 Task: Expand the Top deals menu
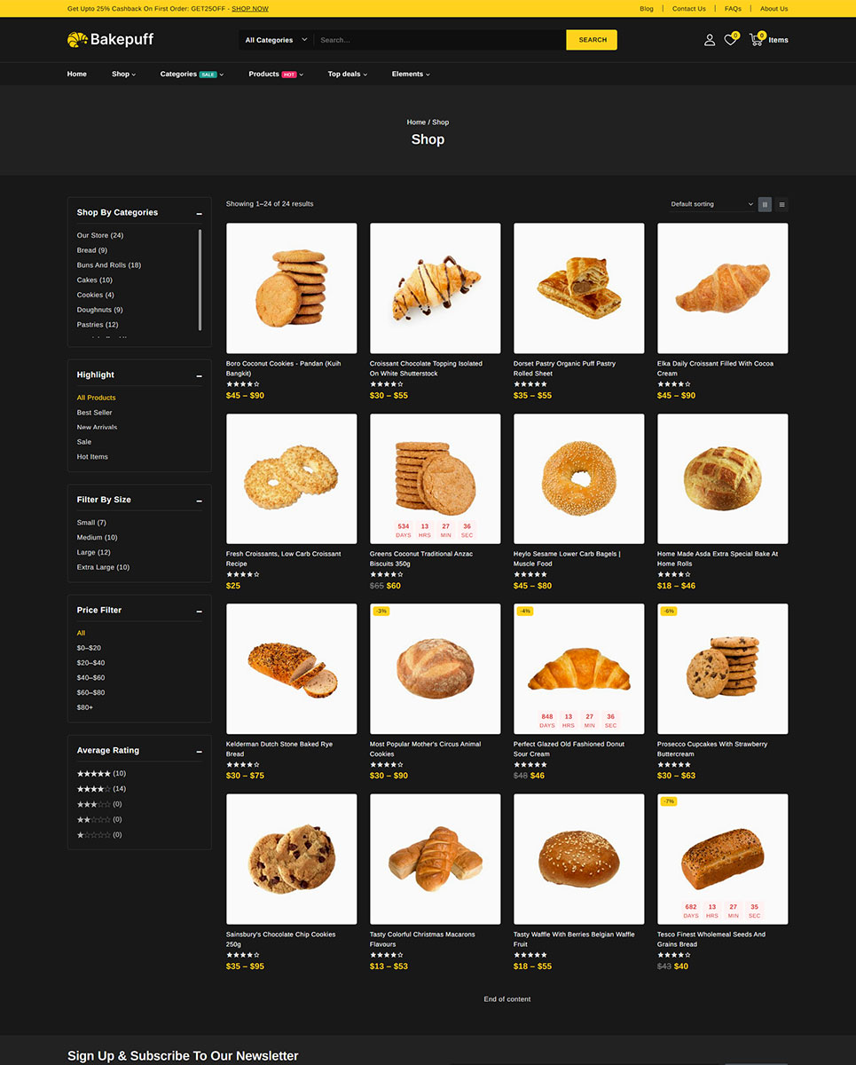[347, 75]
